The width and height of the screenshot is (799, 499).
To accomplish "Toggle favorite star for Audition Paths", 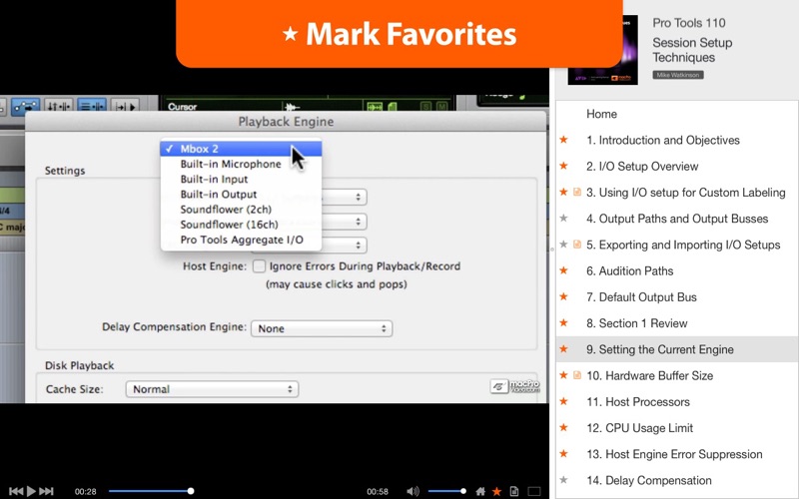I will (563, 270).
